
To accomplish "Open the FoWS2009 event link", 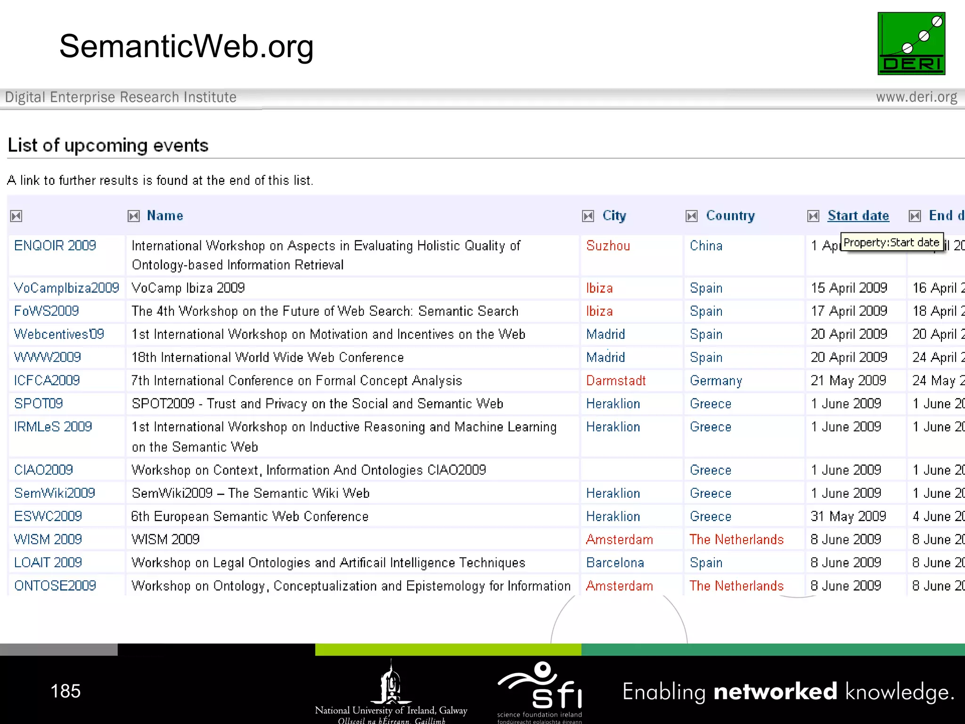I will tap(47, 311).
